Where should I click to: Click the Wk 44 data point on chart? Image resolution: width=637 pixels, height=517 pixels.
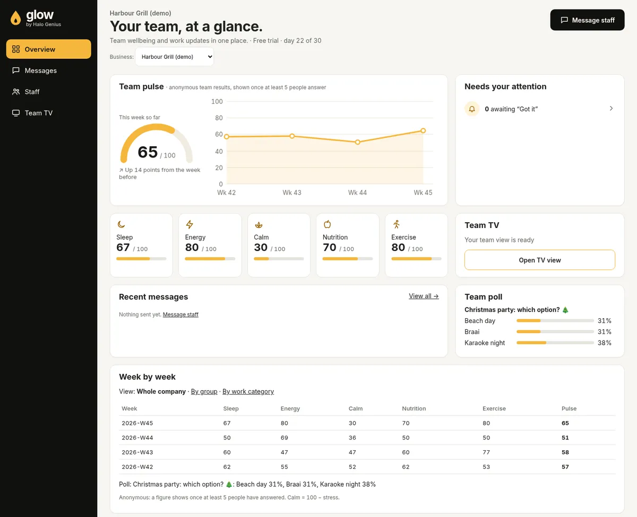[x=358, y=142]
